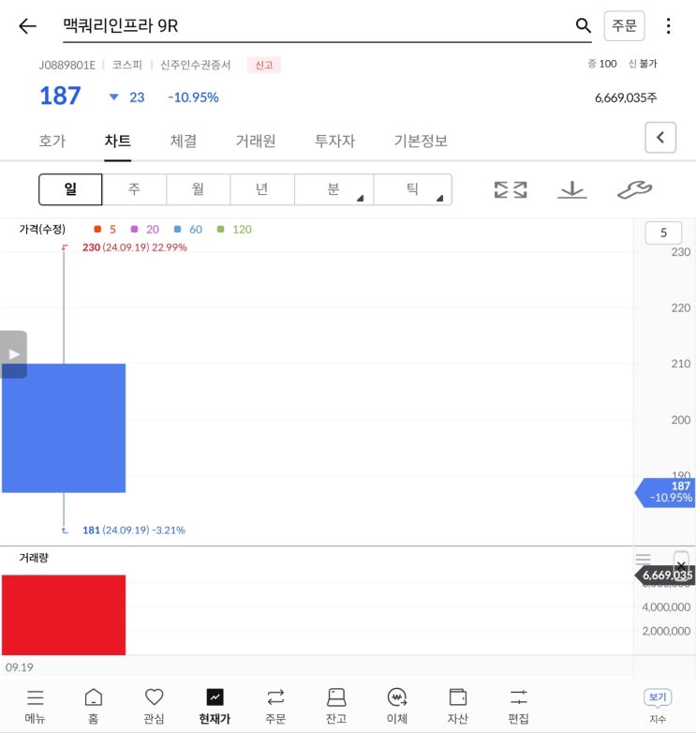The height and width of the screenshot is (733, 696).
Task: Open the 체결 tab
Action: click(183, 141)
